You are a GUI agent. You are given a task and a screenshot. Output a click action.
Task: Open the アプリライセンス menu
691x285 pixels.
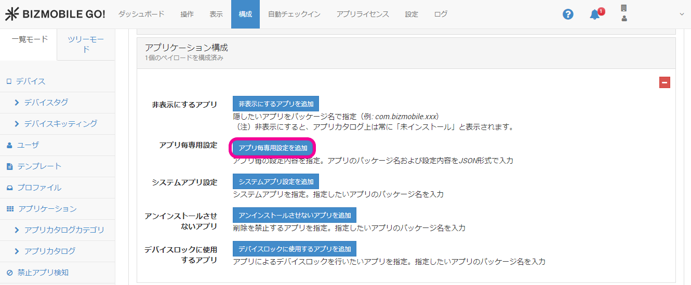coord(363,15)
